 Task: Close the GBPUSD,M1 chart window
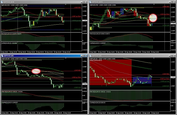click(x=175, y=56)
